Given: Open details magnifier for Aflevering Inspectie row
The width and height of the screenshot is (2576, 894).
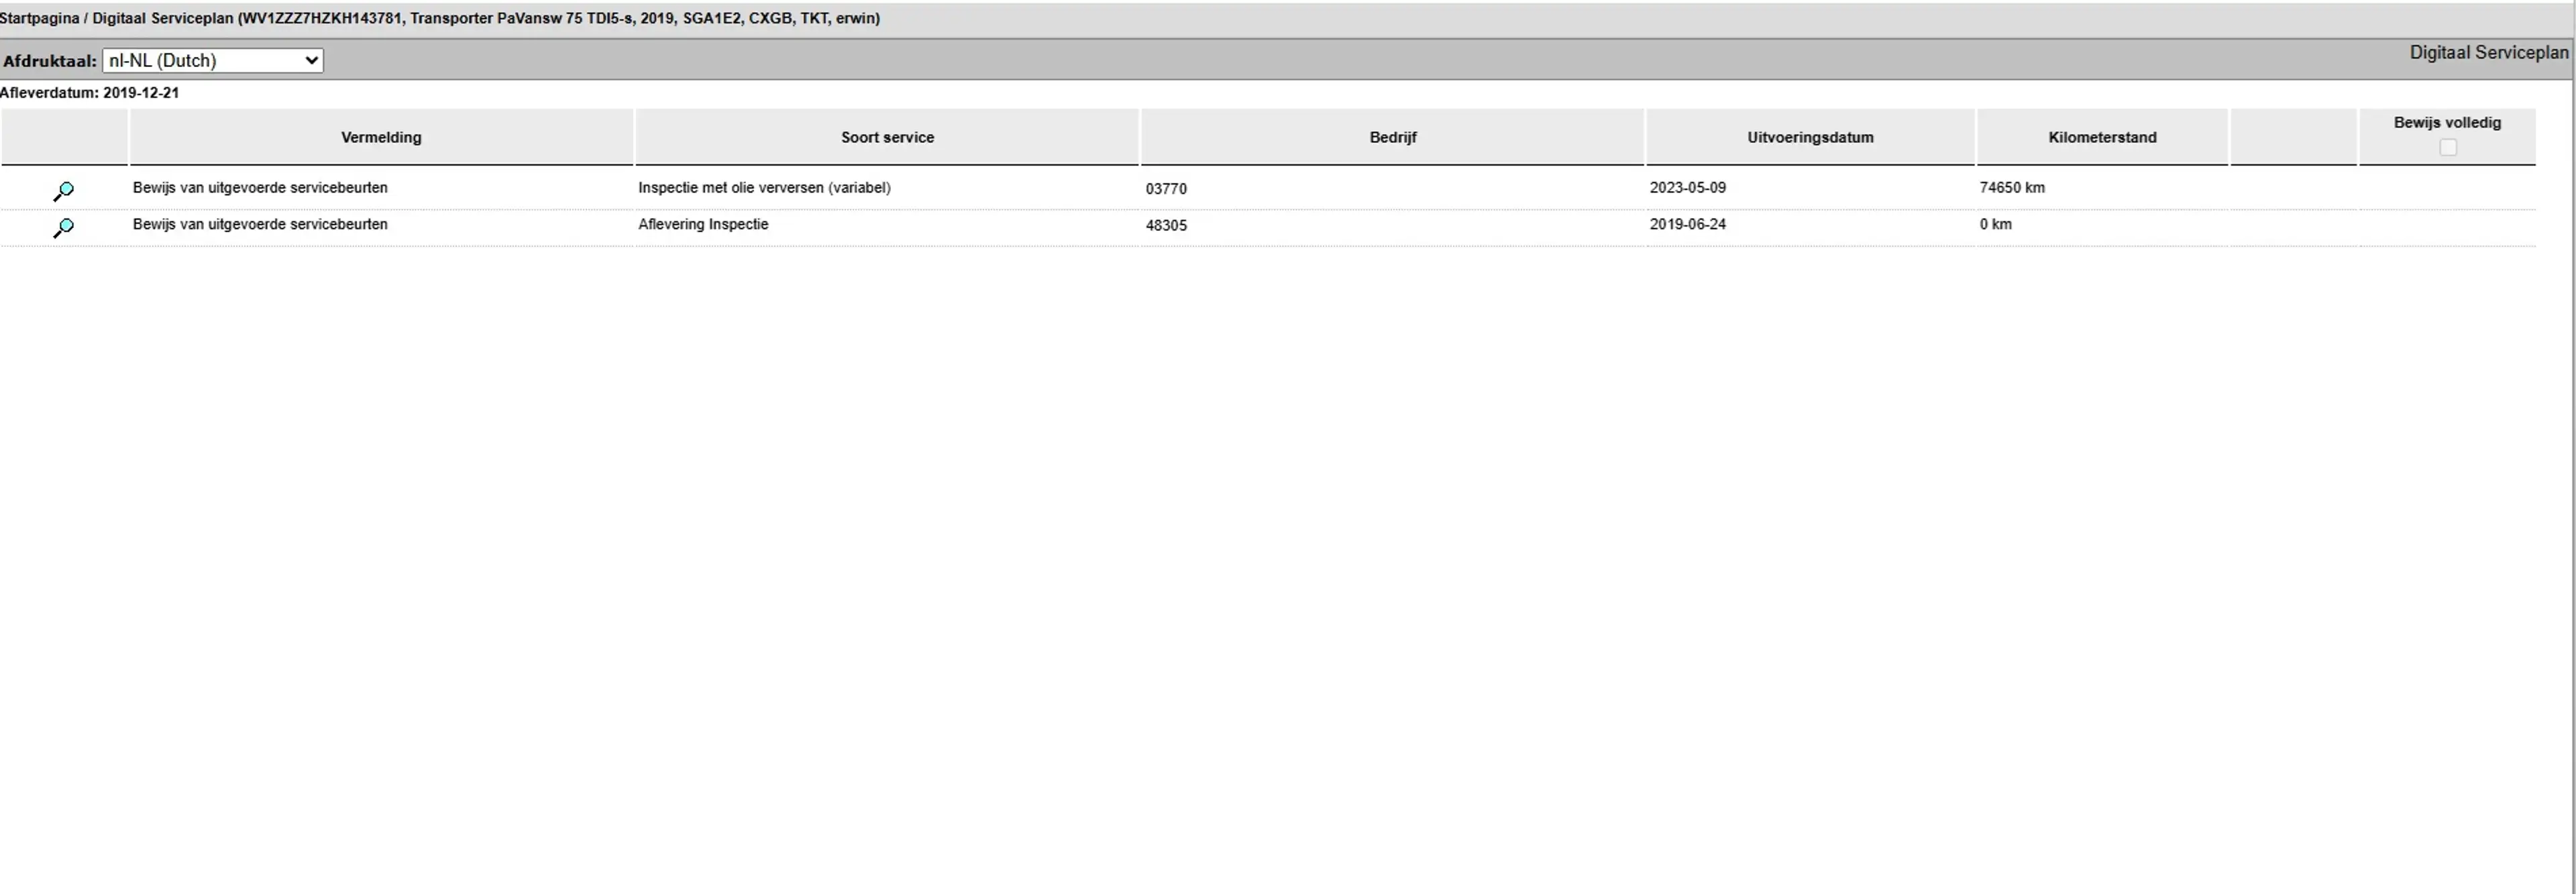Looking at the screenshot, I should click(x=63, y=227).
